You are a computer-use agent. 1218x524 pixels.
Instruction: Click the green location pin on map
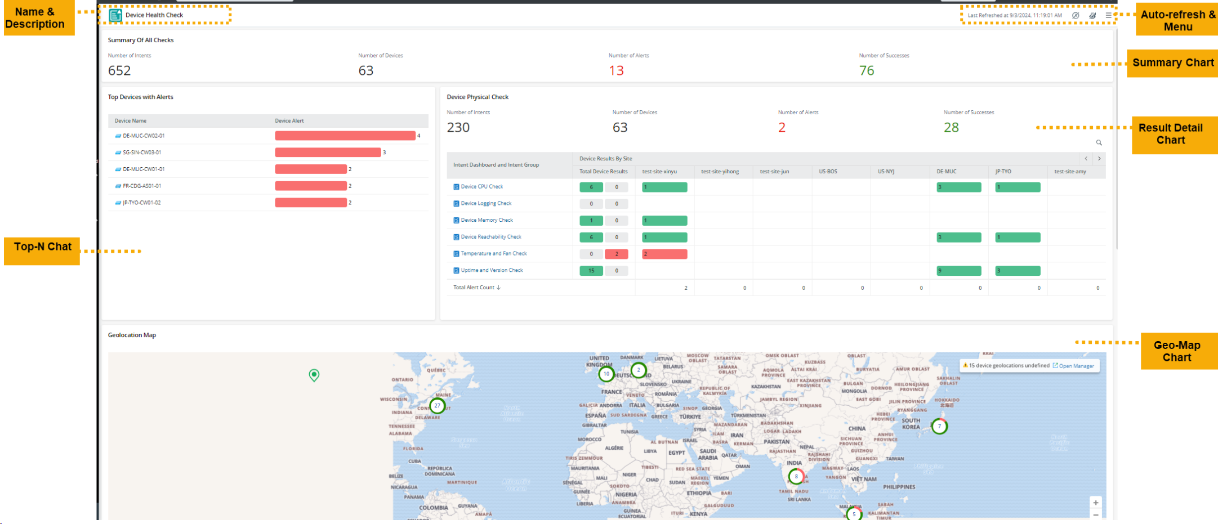[x=314, y=375]
